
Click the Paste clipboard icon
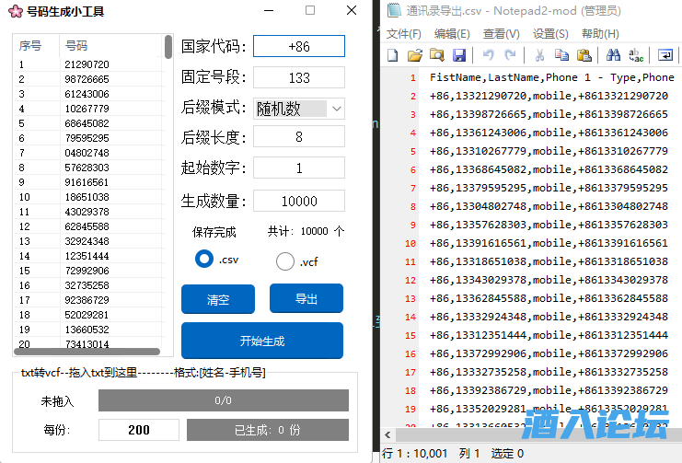pyautogui.click(x=582, y=55)
